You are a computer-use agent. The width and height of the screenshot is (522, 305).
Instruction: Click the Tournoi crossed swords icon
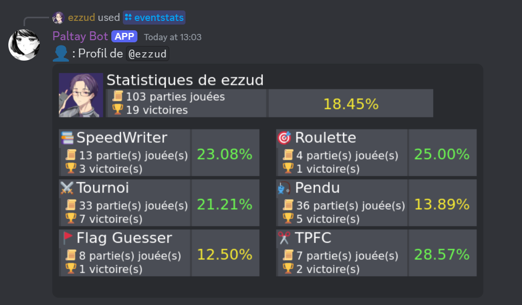[x=67, y=188]
